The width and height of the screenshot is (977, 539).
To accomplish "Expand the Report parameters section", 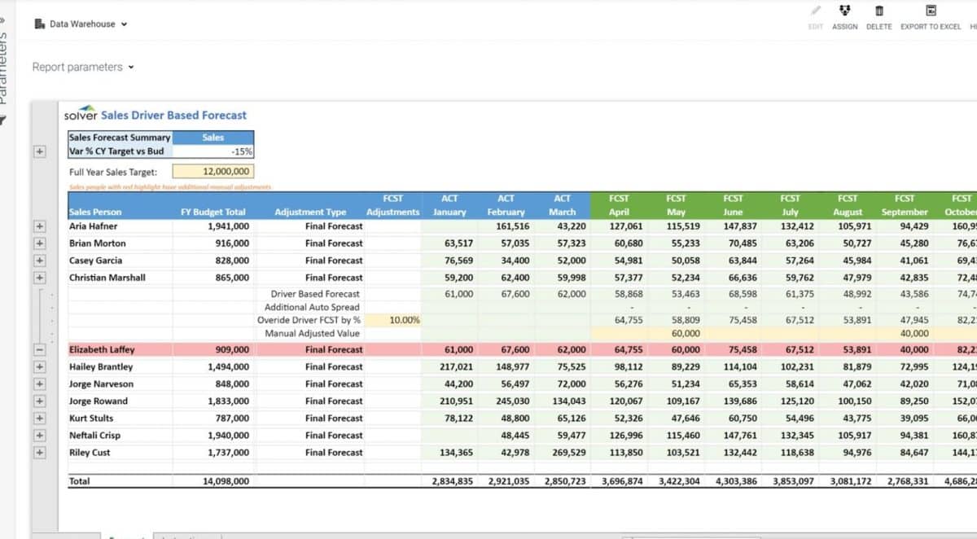I will click(x=83, y=67).
